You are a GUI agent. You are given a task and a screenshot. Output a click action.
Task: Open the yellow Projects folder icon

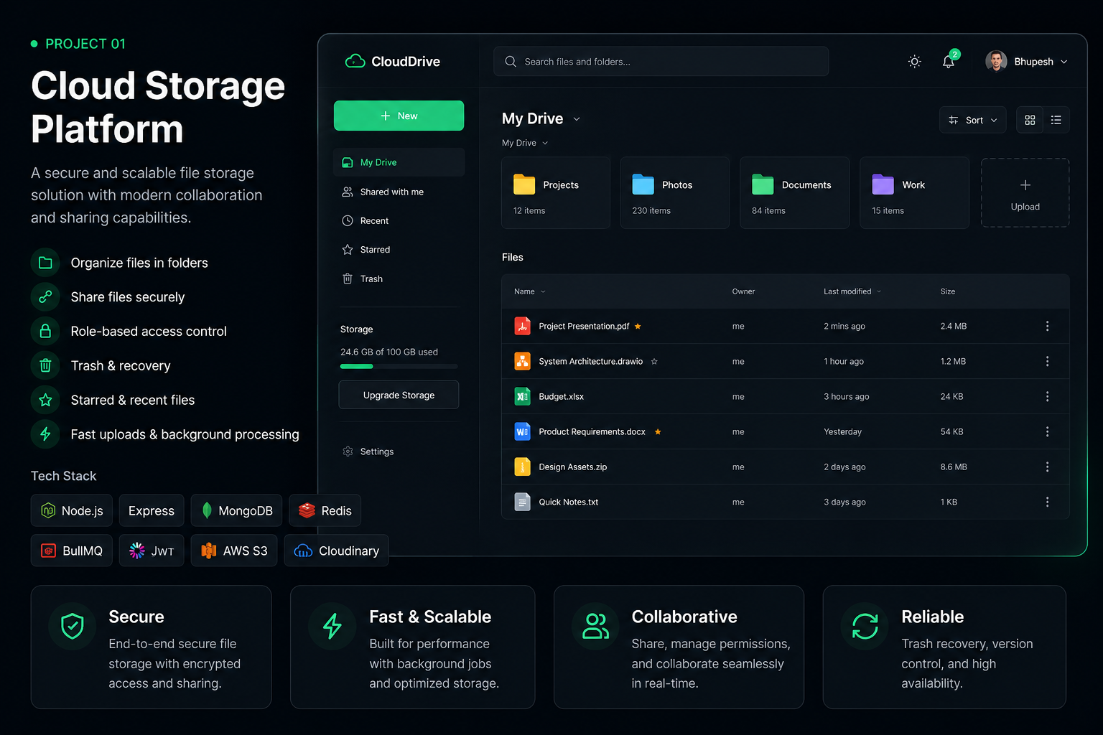[524, 184]
